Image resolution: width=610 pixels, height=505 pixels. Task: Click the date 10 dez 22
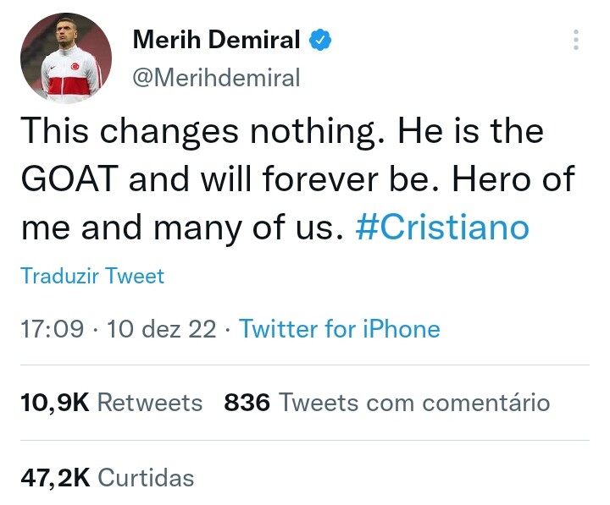pyautogui.click(x=163, y=328)
